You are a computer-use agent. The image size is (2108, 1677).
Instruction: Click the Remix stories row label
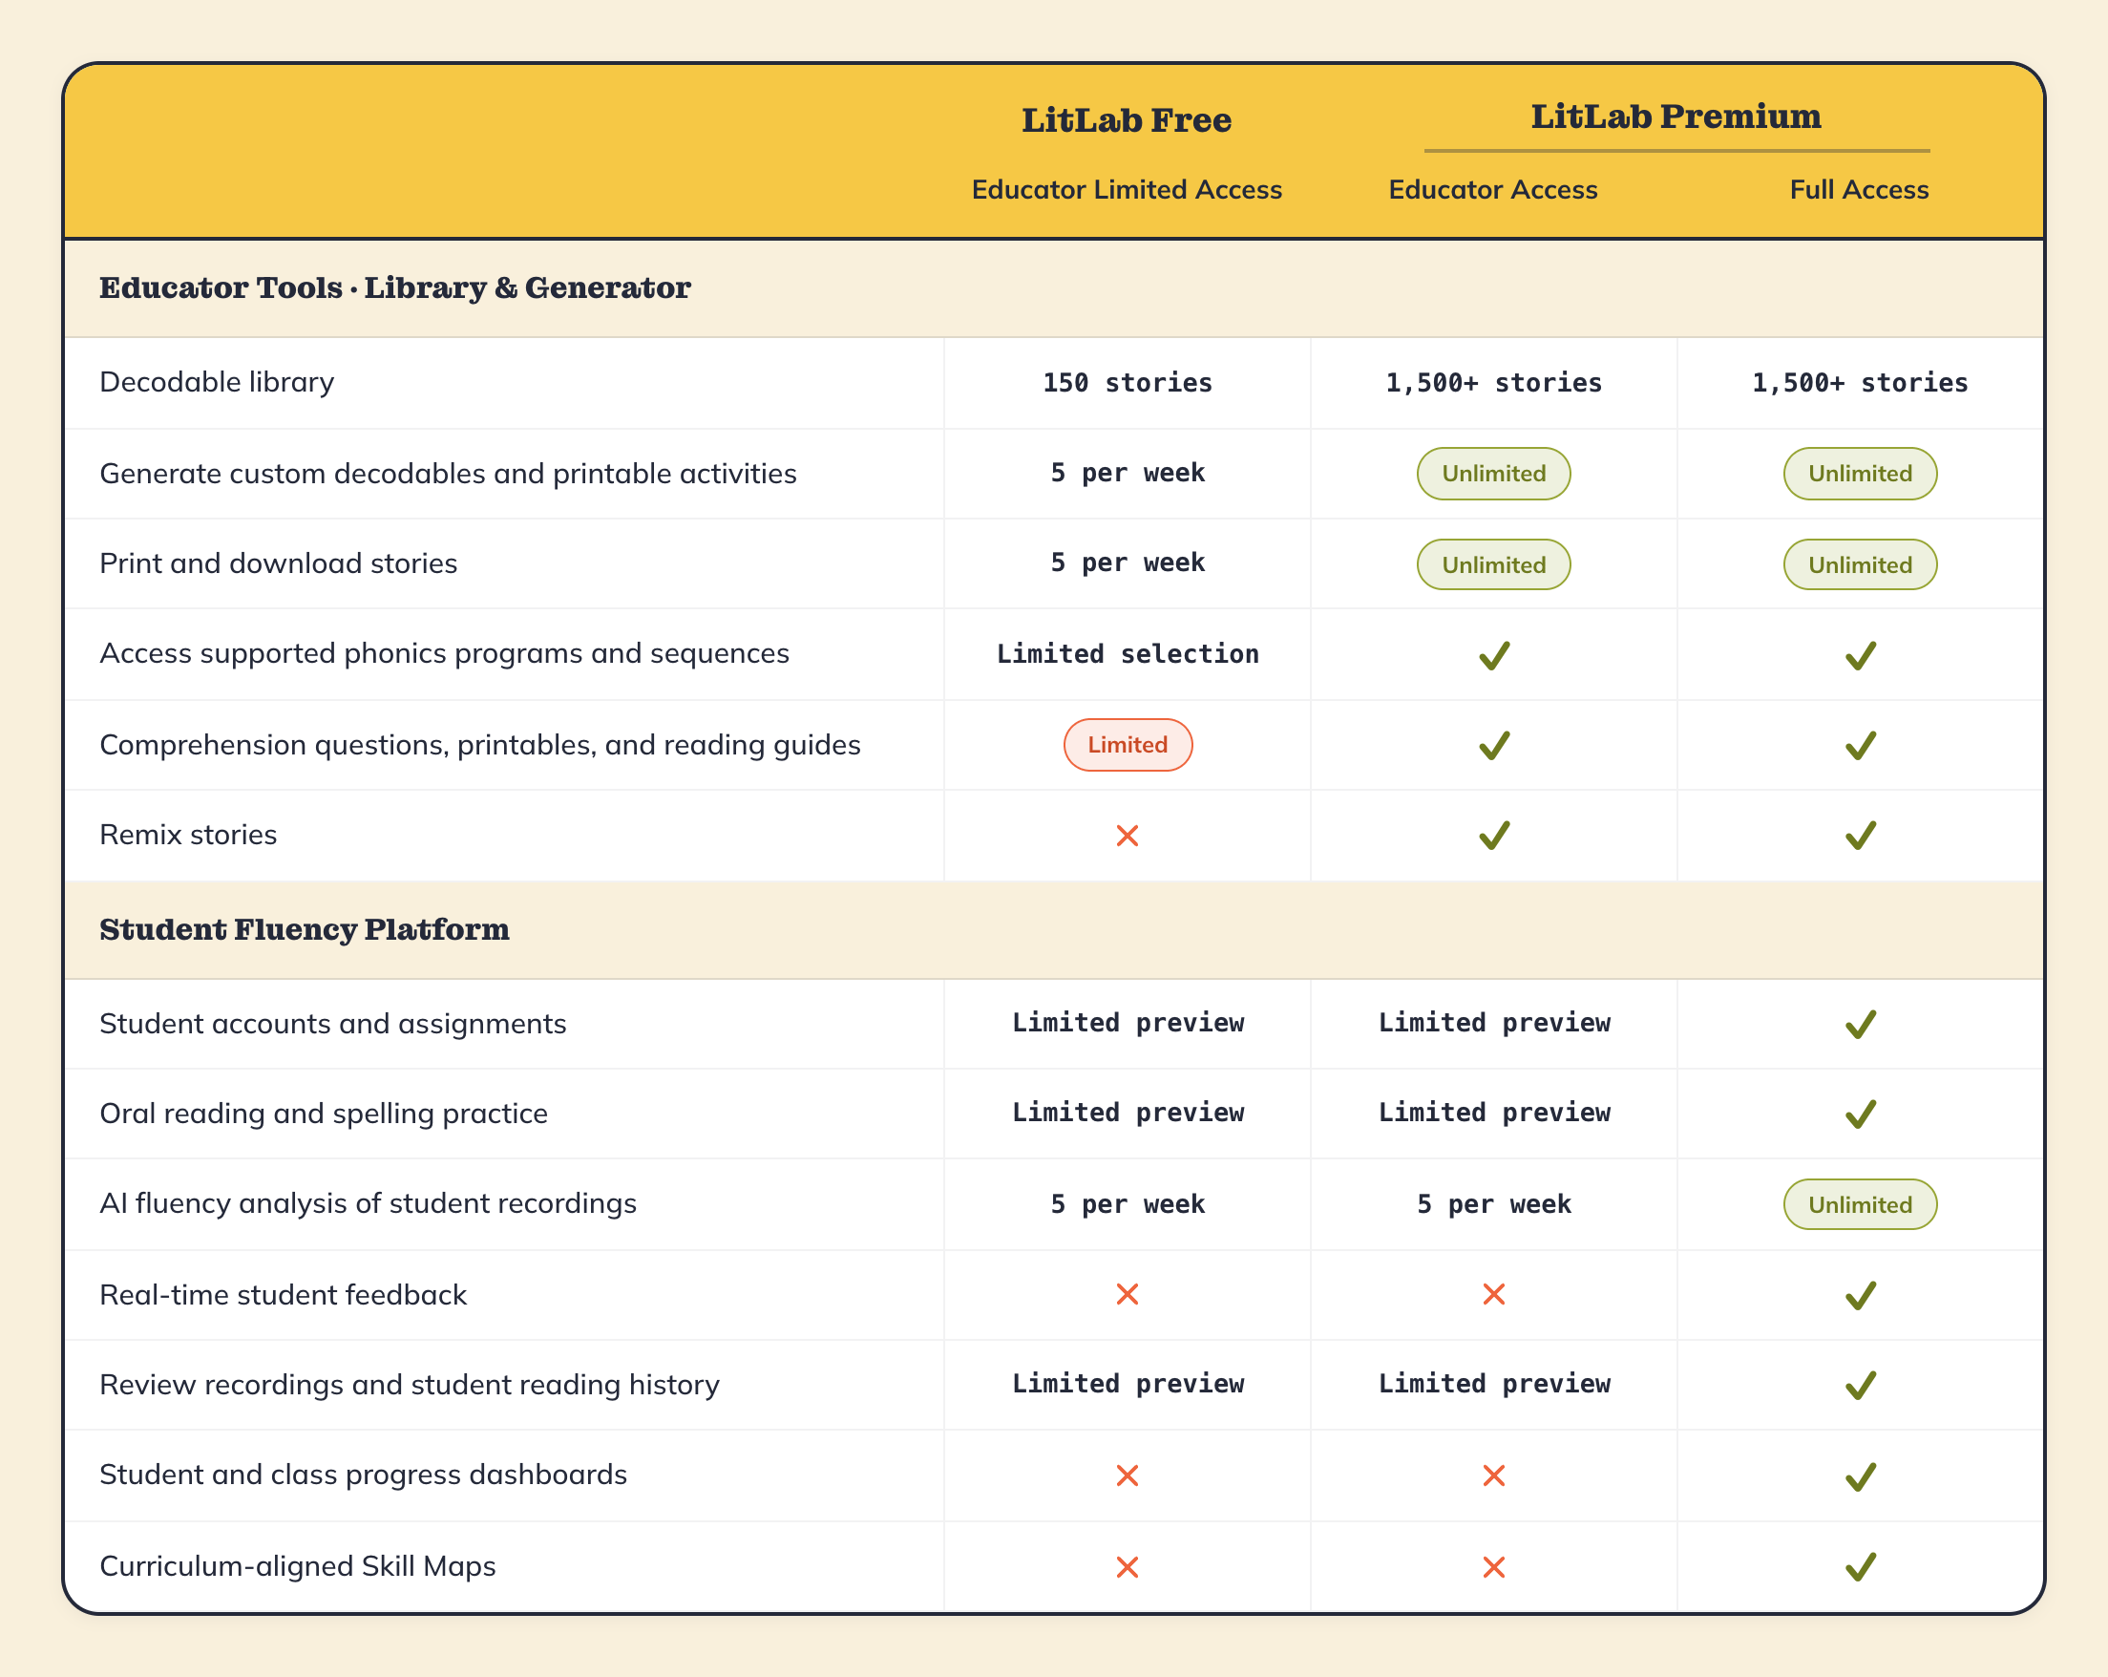coord(189,835)
